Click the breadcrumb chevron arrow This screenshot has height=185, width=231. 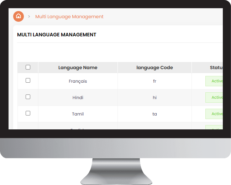[29, 17]
